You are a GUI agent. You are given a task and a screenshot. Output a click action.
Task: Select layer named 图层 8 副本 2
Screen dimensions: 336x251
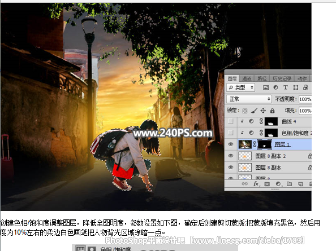coord(270,156)
